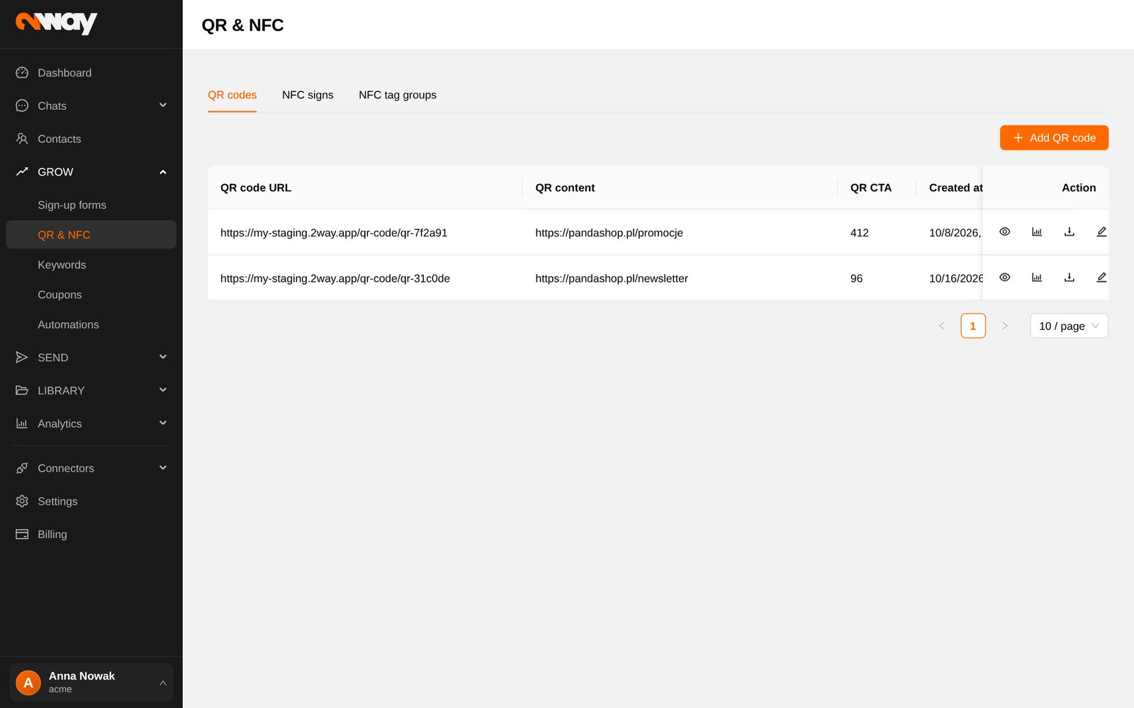Open Dashboard from the sidebar
1134x708 pixels.
[x=91, y=73]
